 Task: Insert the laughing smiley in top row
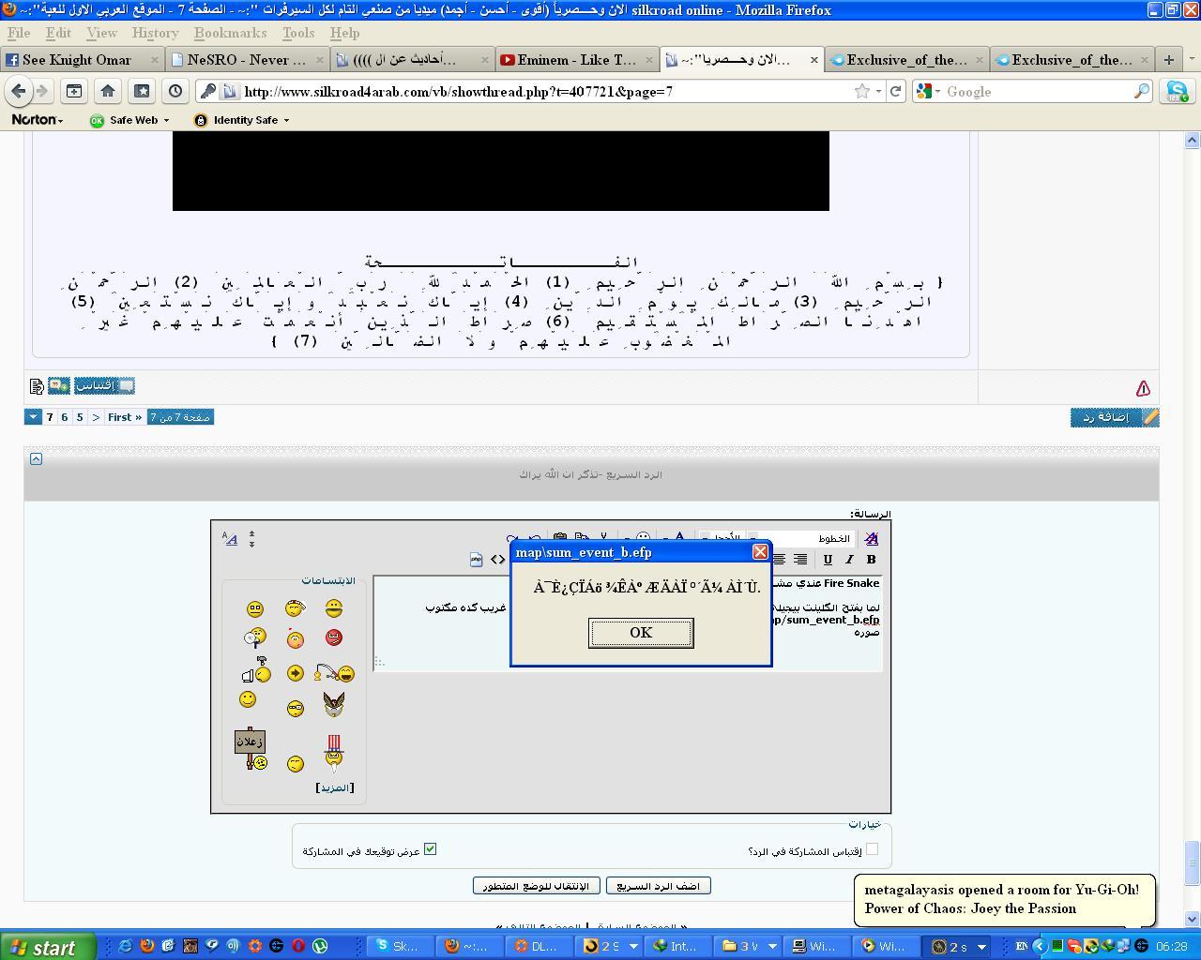pyautogui.click(x=334, y=608)
